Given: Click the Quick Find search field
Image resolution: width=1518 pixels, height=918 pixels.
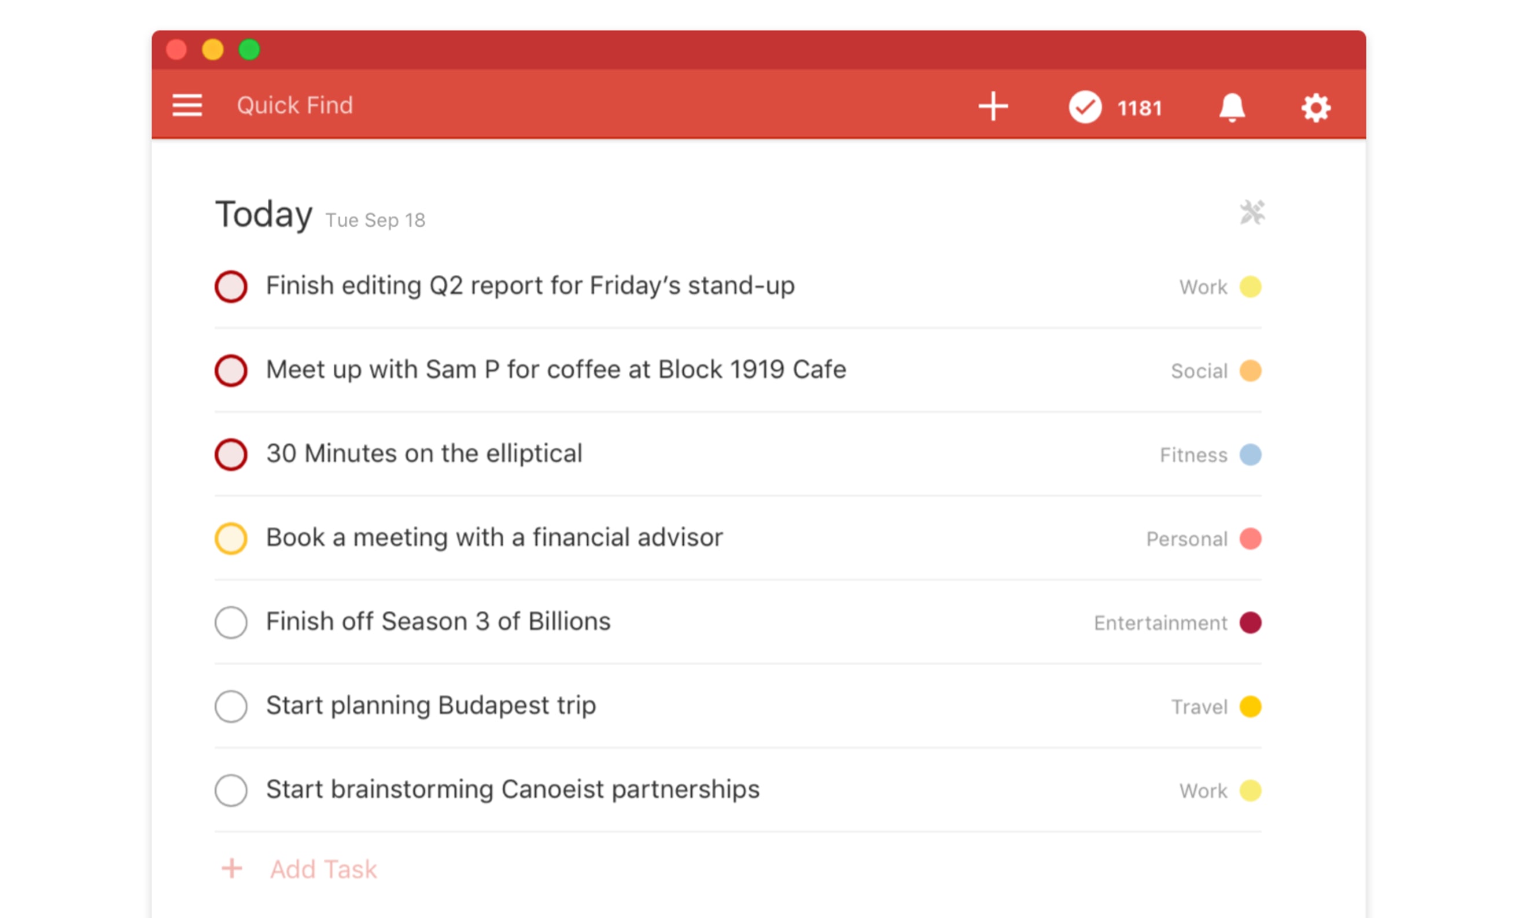Looking at the screenshot, I should pos(294,105).
